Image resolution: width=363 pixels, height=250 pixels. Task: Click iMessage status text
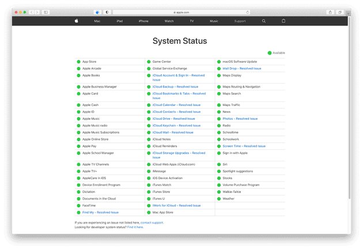pos(159,171)
